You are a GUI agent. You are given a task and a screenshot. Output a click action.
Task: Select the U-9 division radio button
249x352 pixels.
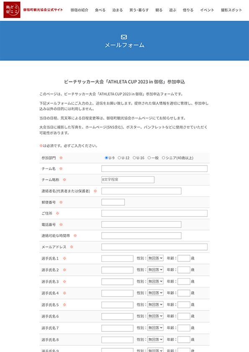pyautogui.click(x=107, y=158)
